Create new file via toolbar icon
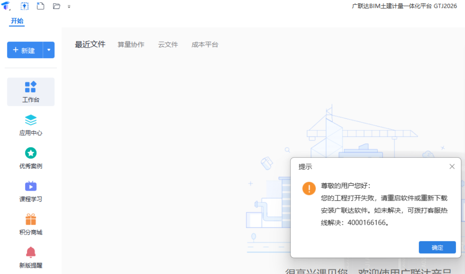The width and height of the screenshot is (465, 274). click(40, 6)
